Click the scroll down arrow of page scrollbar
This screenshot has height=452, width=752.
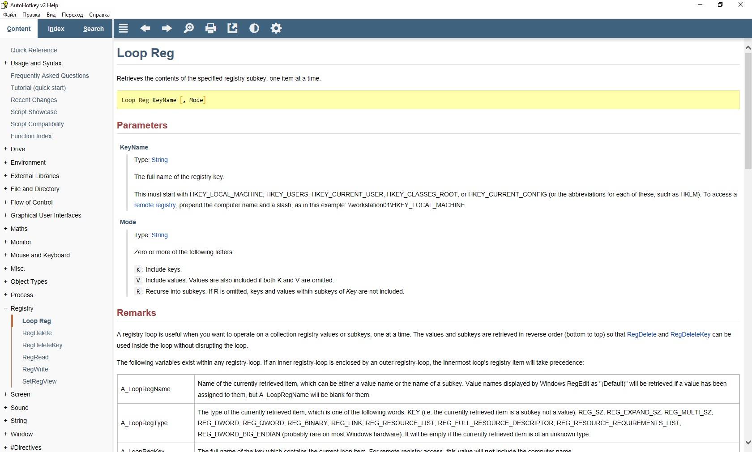(x=748, y=442)
